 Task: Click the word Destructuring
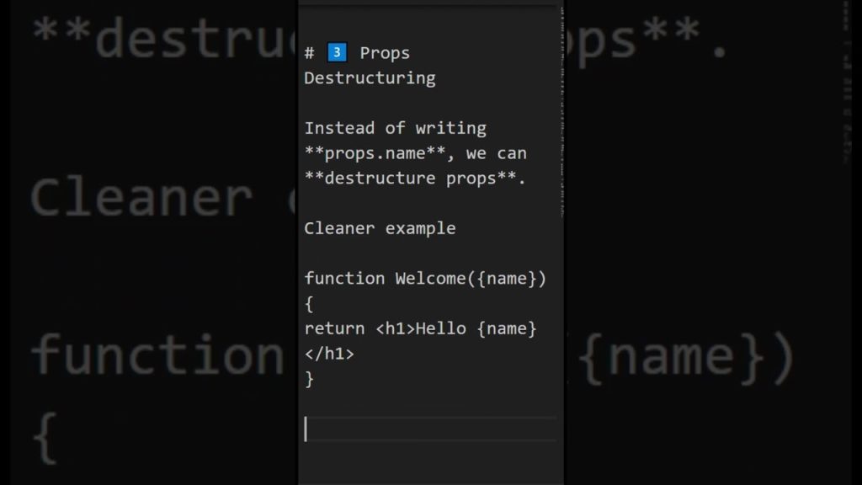coord(370,78)
